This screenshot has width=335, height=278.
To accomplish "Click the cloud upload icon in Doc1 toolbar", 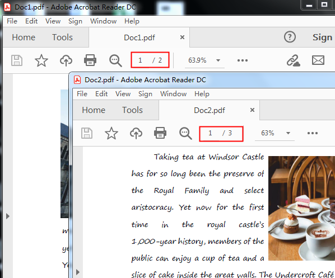I will [x=66, y=60].
